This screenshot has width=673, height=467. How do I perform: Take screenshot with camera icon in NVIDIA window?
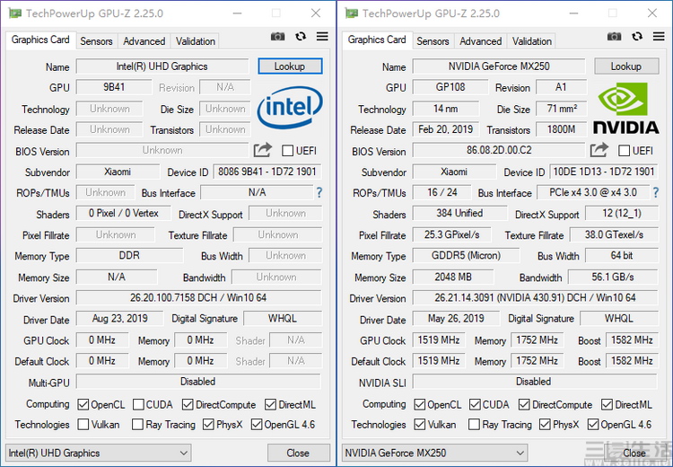(x=614, y=37)
